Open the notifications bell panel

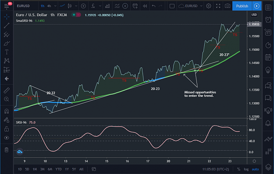(268, 123)
